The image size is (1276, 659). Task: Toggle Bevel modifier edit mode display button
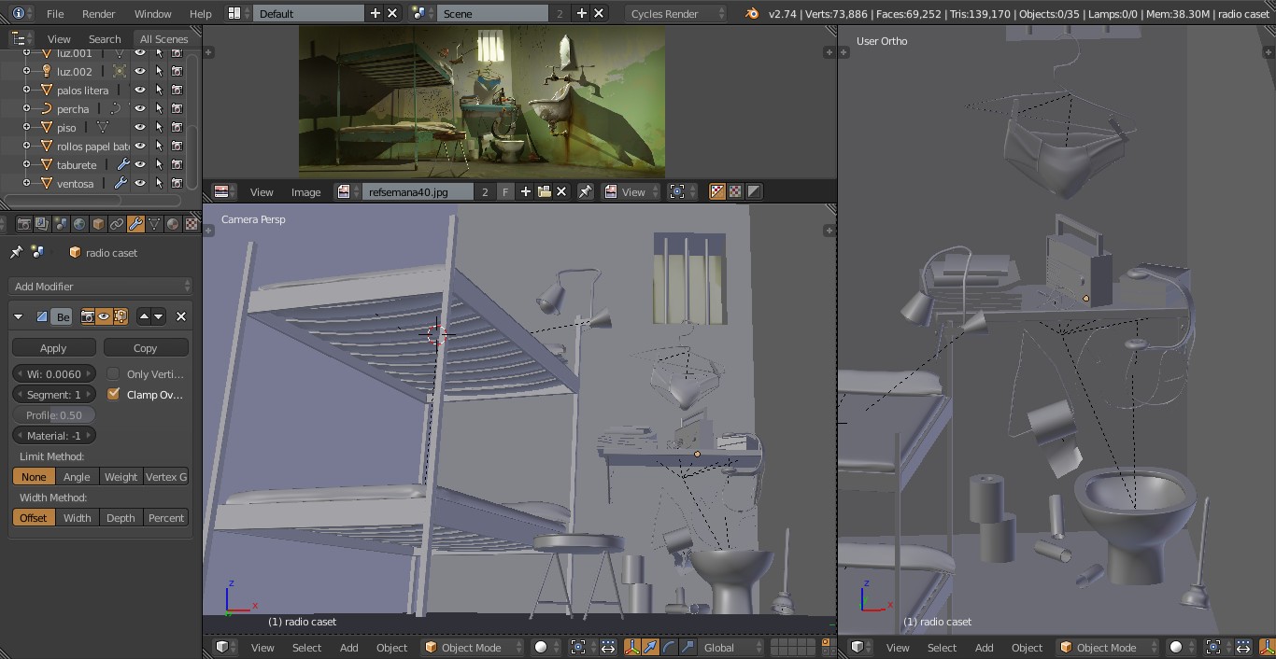[x=121, y=316]
